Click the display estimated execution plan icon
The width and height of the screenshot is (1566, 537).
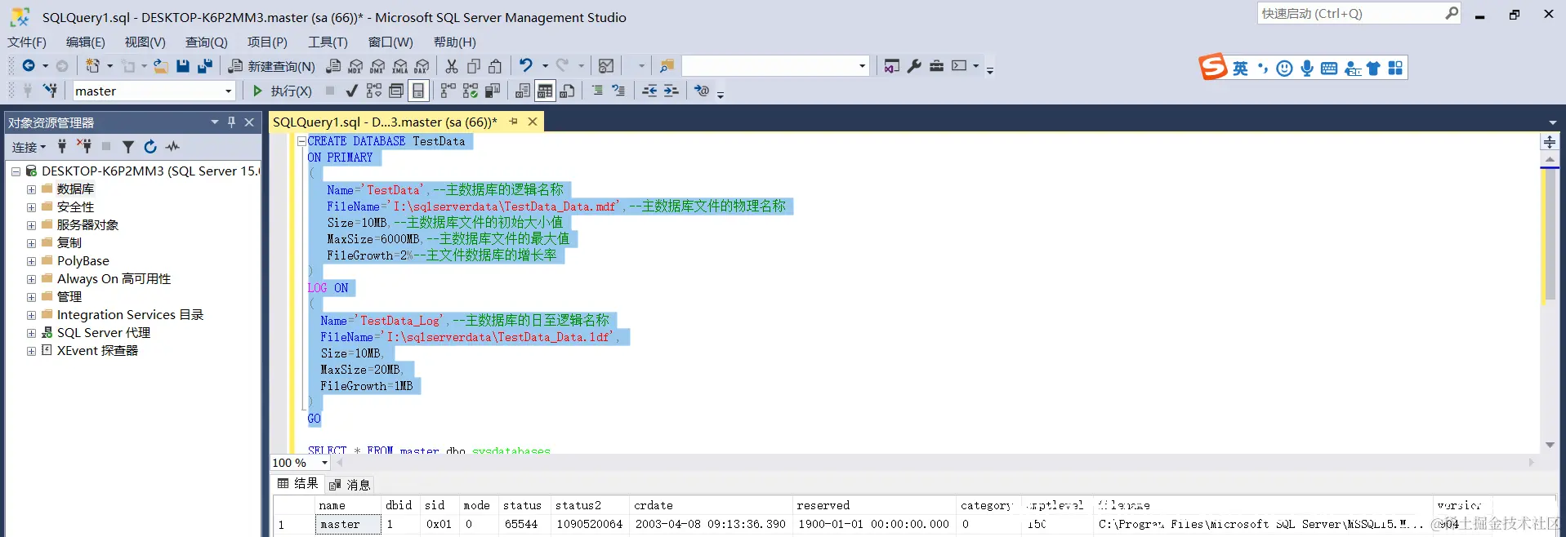click(x=374, y=91)
